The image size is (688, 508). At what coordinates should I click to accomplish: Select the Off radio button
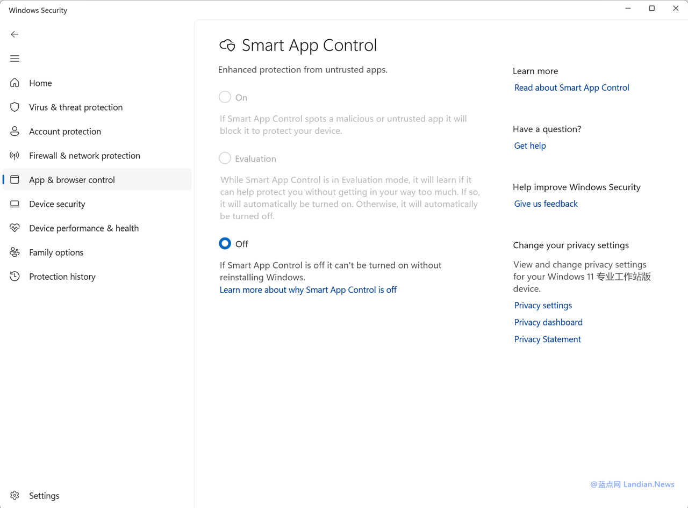[x=225, y=243]
